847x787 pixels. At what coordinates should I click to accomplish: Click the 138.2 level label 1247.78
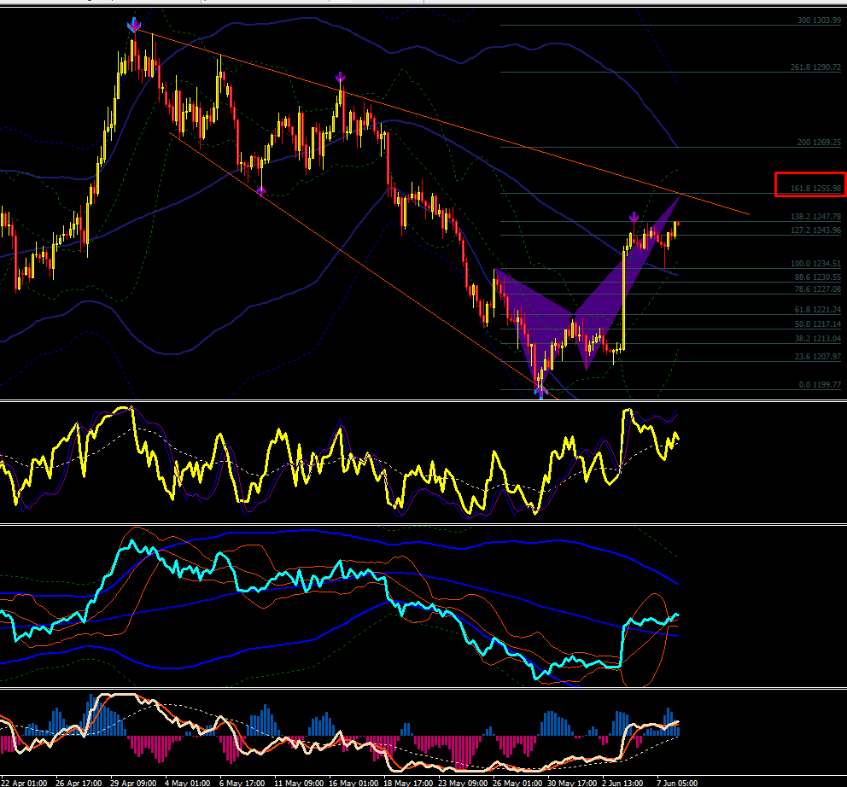point(815,217)
